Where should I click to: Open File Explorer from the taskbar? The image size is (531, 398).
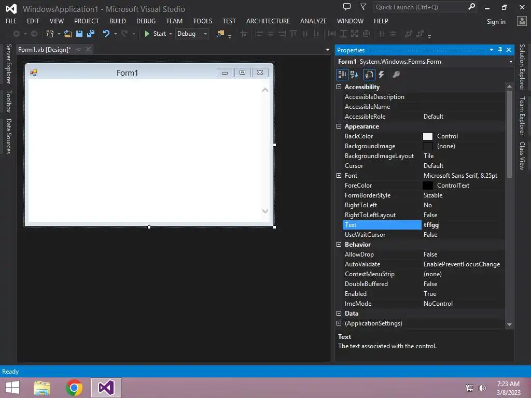(x=42, y=388)
